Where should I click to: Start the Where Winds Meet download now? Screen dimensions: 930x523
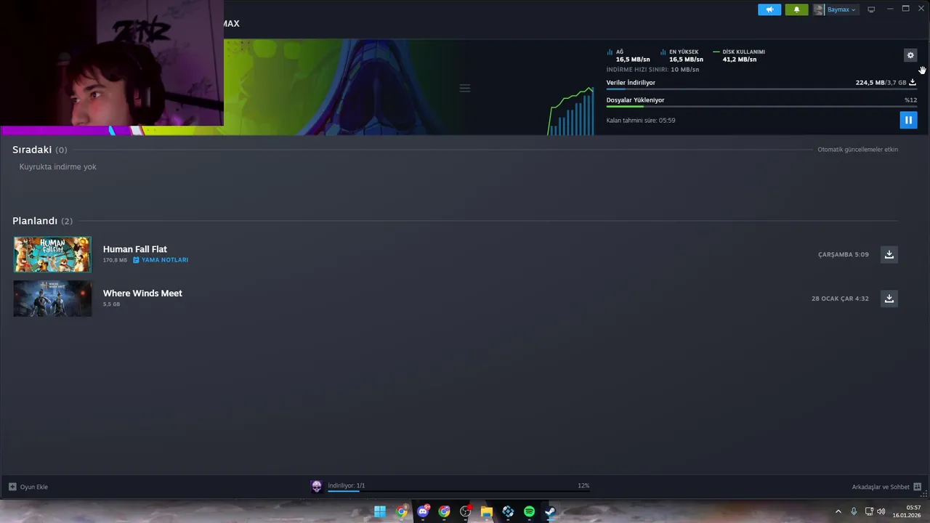[889, 299]
